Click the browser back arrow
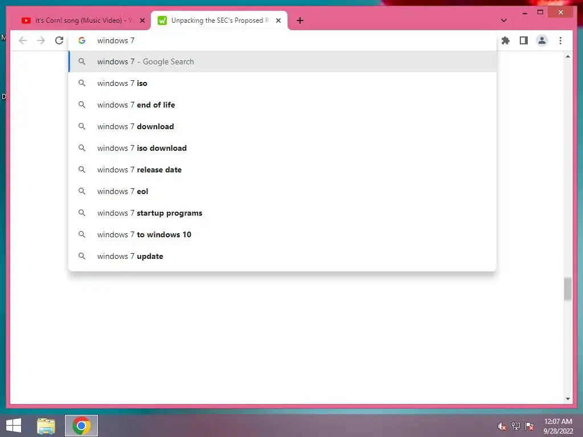The height and width of the screenshot is (437, 583). 23,40
